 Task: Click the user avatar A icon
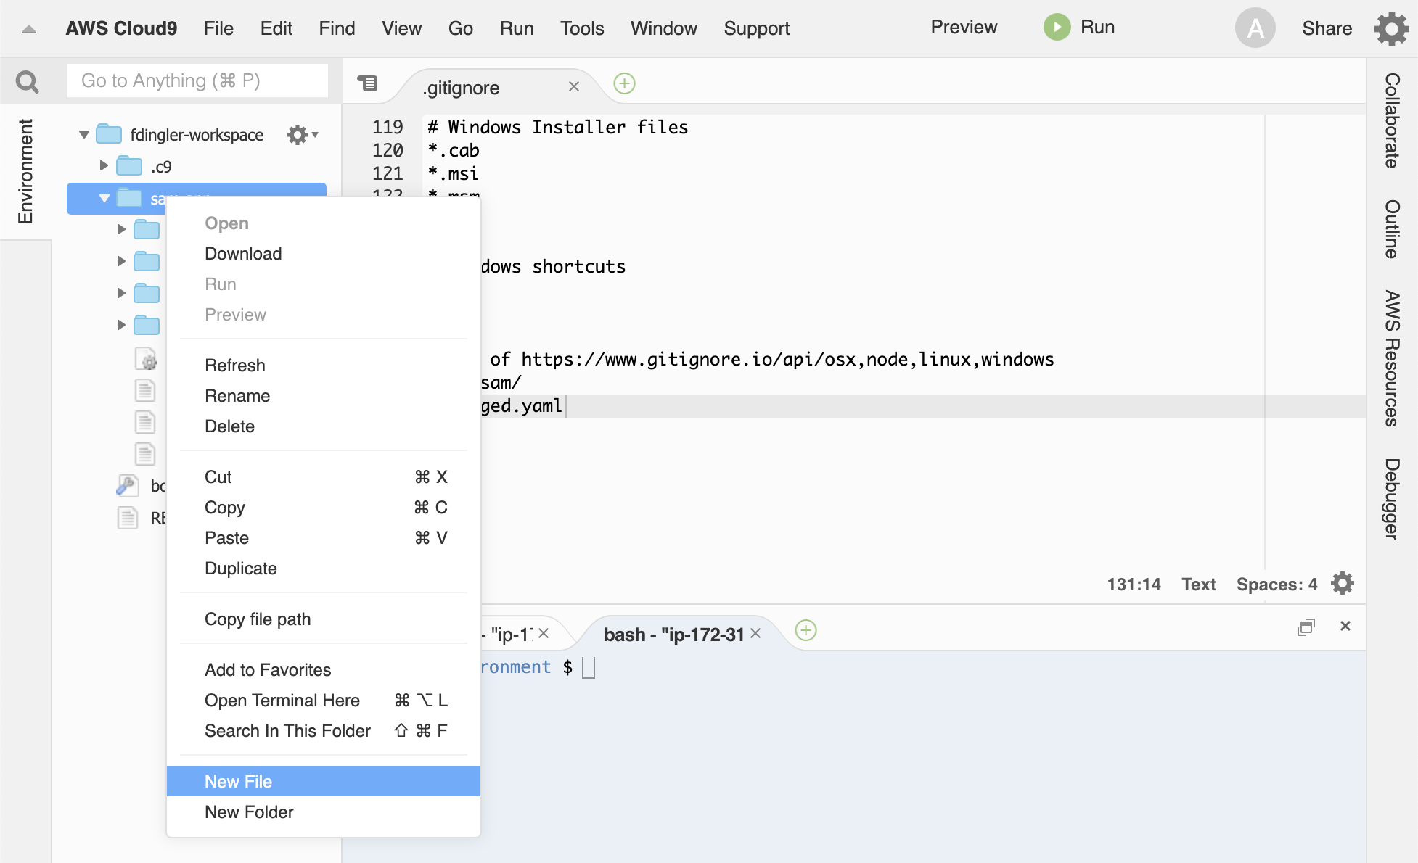(1255, 28)
